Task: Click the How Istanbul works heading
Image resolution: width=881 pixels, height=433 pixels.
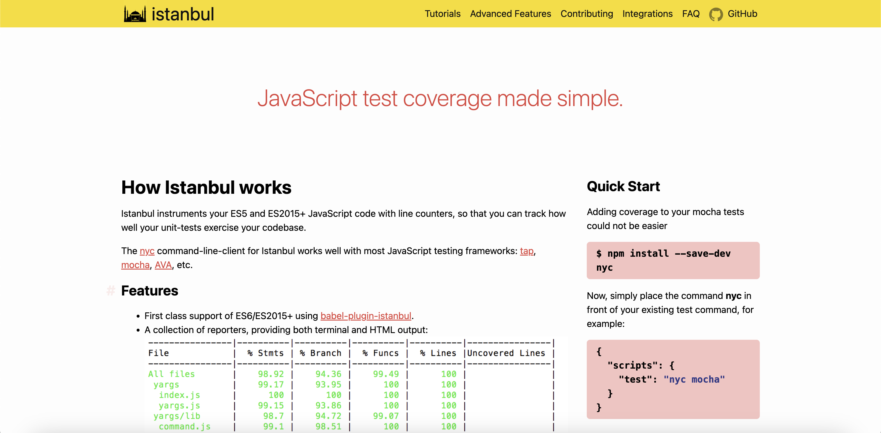Action: point(206,187)
